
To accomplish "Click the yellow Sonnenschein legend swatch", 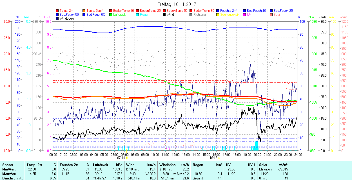I will click(218, 15).
